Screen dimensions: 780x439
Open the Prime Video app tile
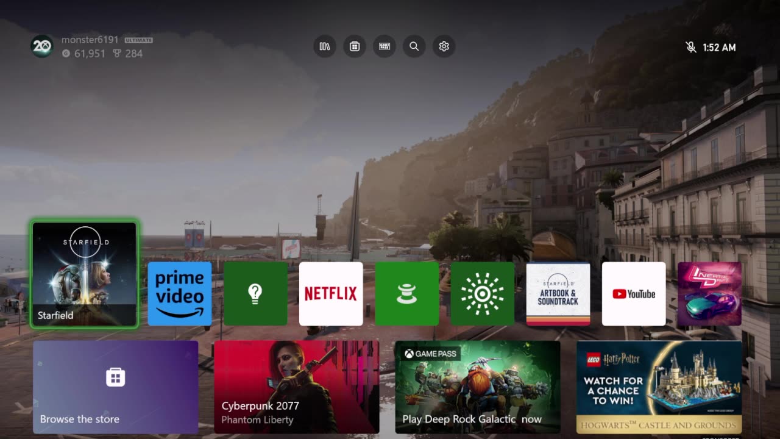point(180,294)
